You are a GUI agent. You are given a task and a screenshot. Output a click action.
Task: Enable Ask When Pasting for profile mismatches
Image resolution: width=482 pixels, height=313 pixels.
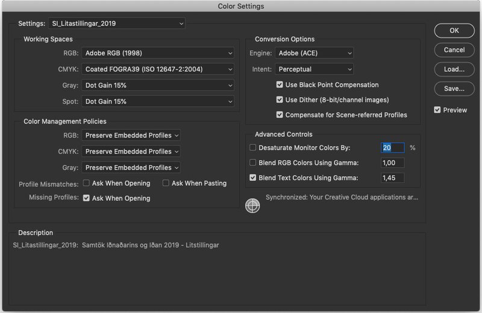pos(166,183)
